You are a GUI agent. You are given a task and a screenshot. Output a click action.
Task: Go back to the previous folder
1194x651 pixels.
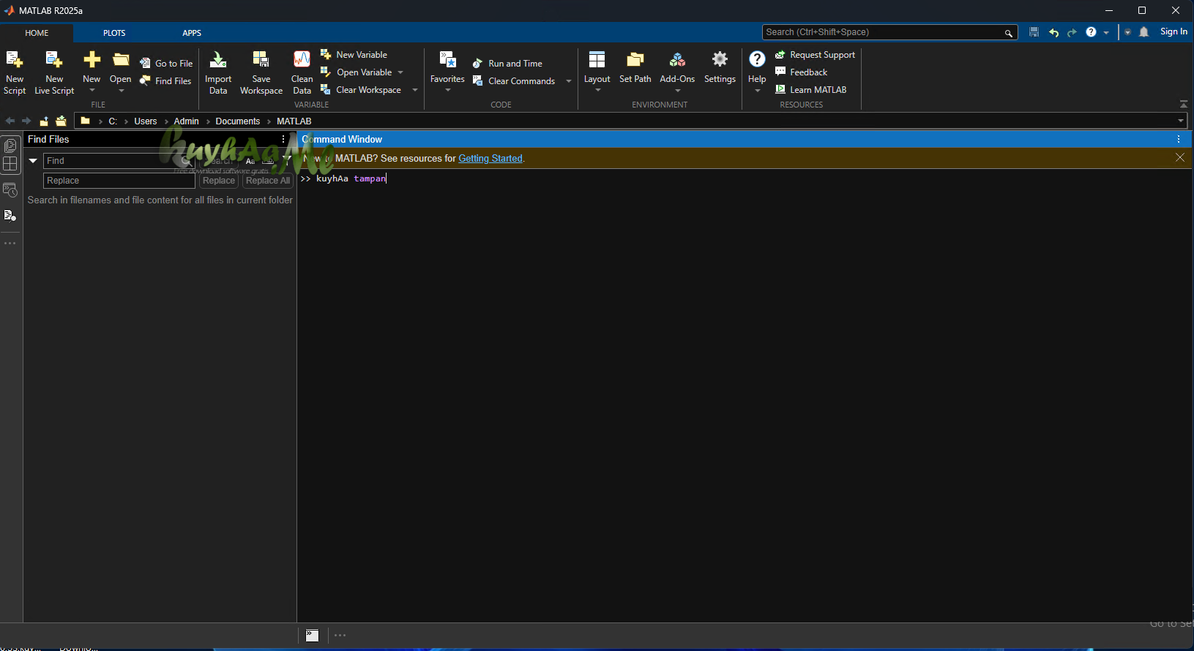click(x=10, y=121)
